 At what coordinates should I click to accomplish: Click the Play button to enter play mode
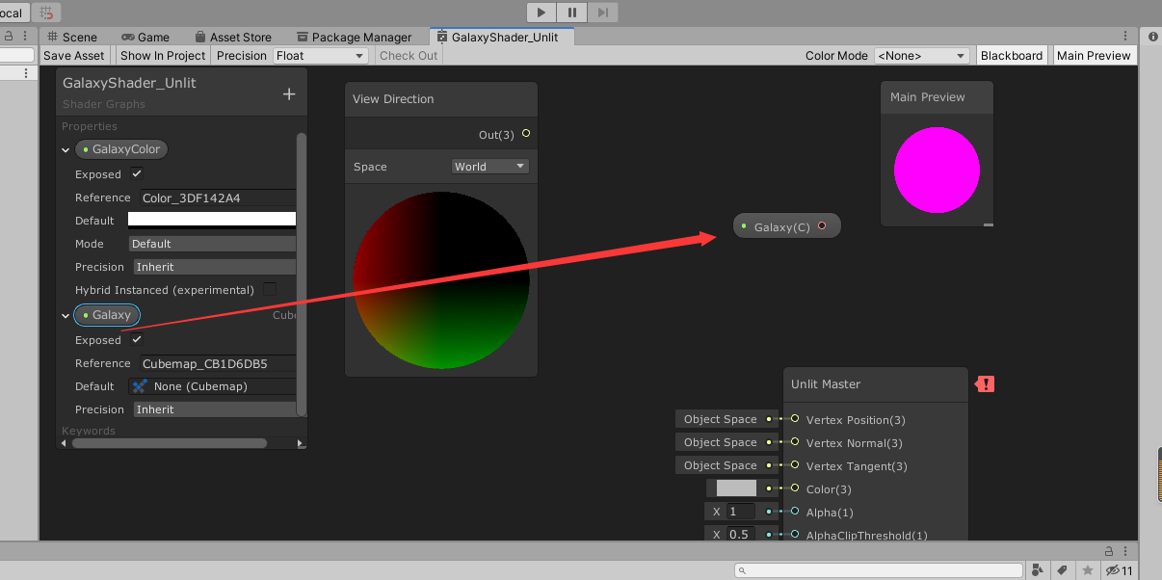(541, 13)
